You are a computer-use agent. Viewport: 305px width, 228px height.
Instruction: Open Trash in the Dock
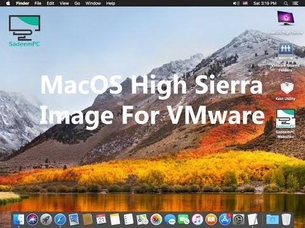(286, 220)
